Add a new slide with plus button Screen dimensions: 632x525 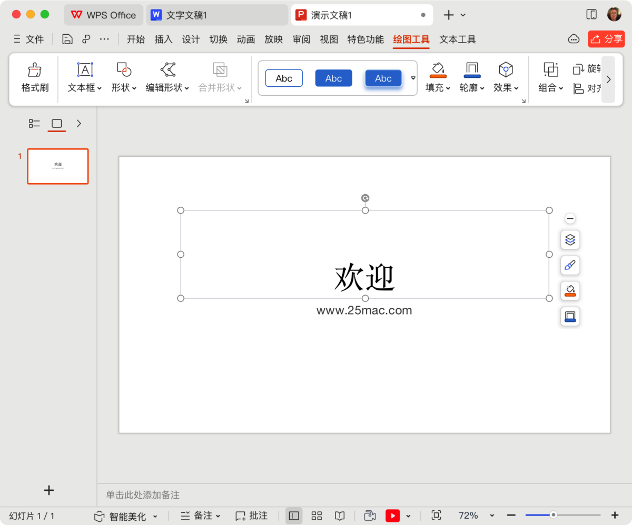[49, 490]
